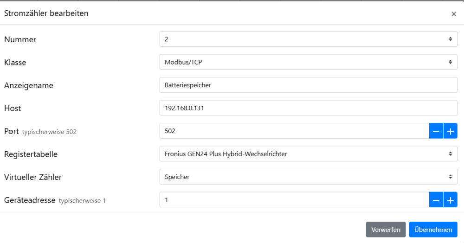Expand the Klasse selection showing Modbus/TCP
Image resolution: width=464 pixels, height=243 pixels.
click(x=308, y=62)
